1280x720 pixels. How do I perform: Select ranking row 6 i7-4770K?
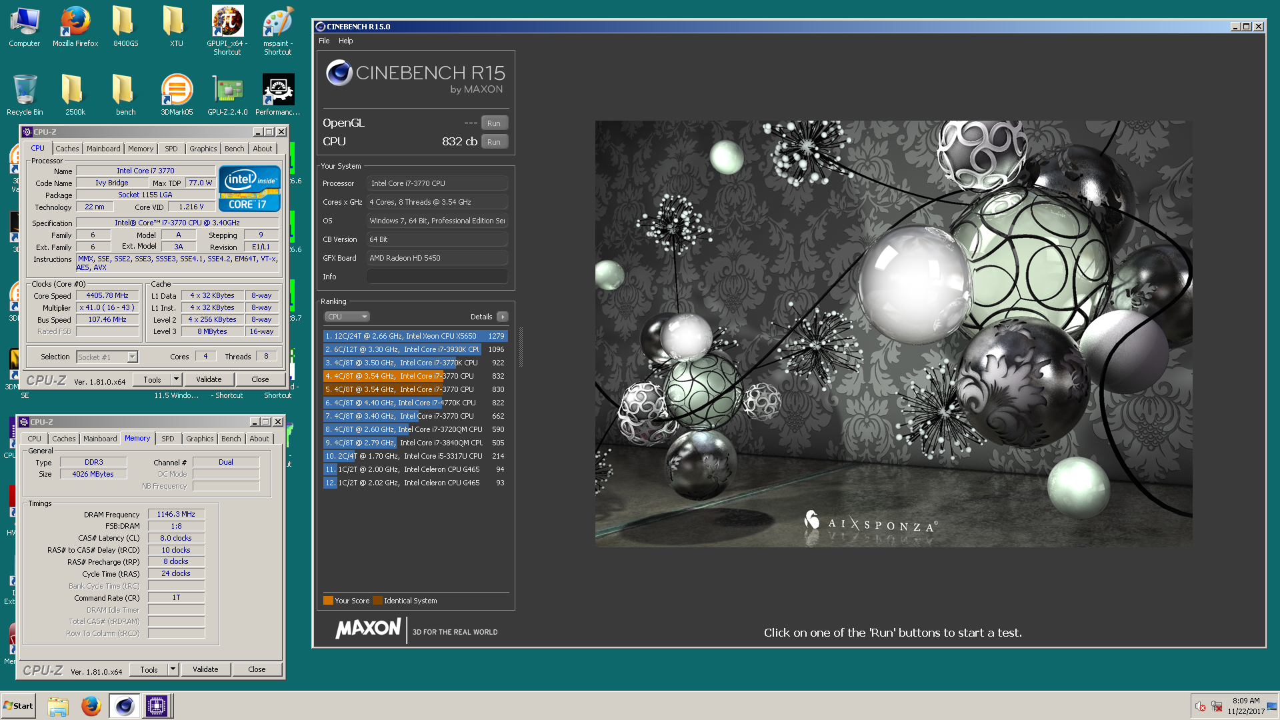(x=415, y=403)
